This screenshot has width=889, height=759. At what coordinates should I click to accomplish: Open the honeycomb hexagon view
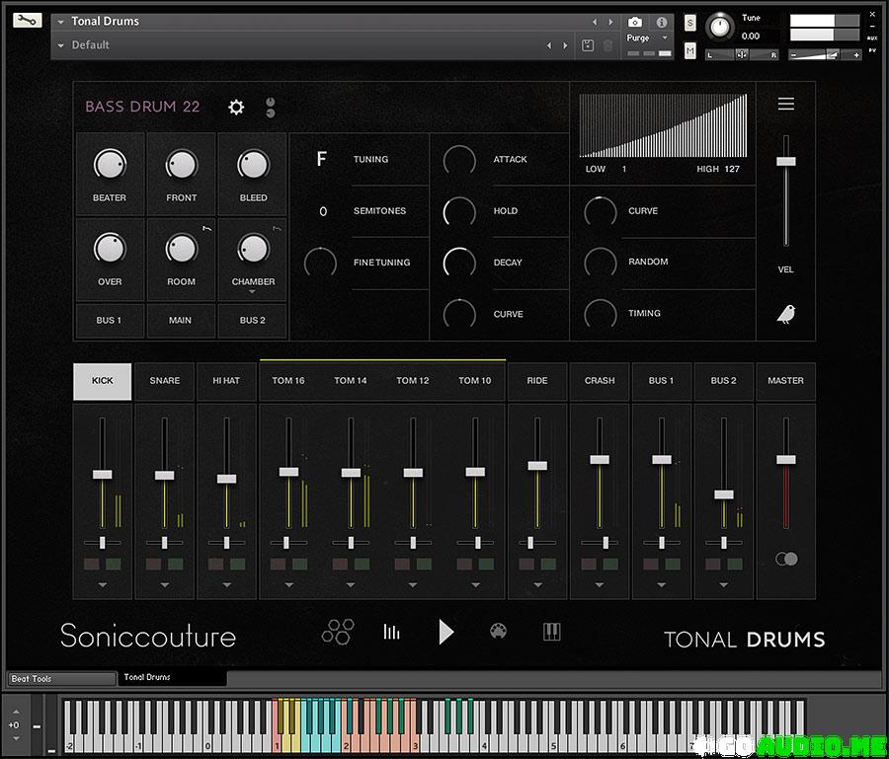click(337, 632)
